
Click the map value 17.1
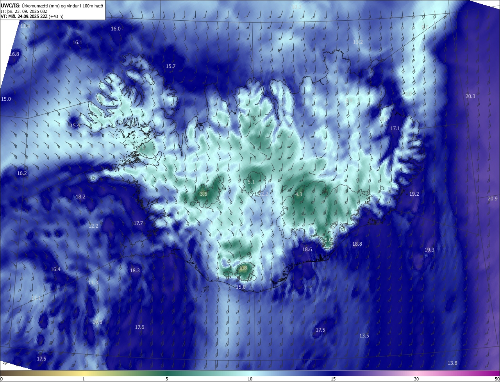click(x=395, y=128)
